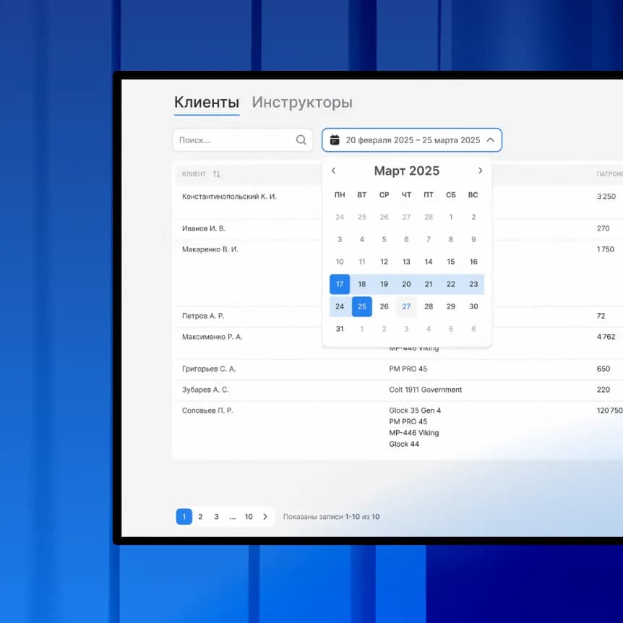Open client row Константинопольский К. И.
The width and height of the screenshot is (623, 623).
[229, 197]
